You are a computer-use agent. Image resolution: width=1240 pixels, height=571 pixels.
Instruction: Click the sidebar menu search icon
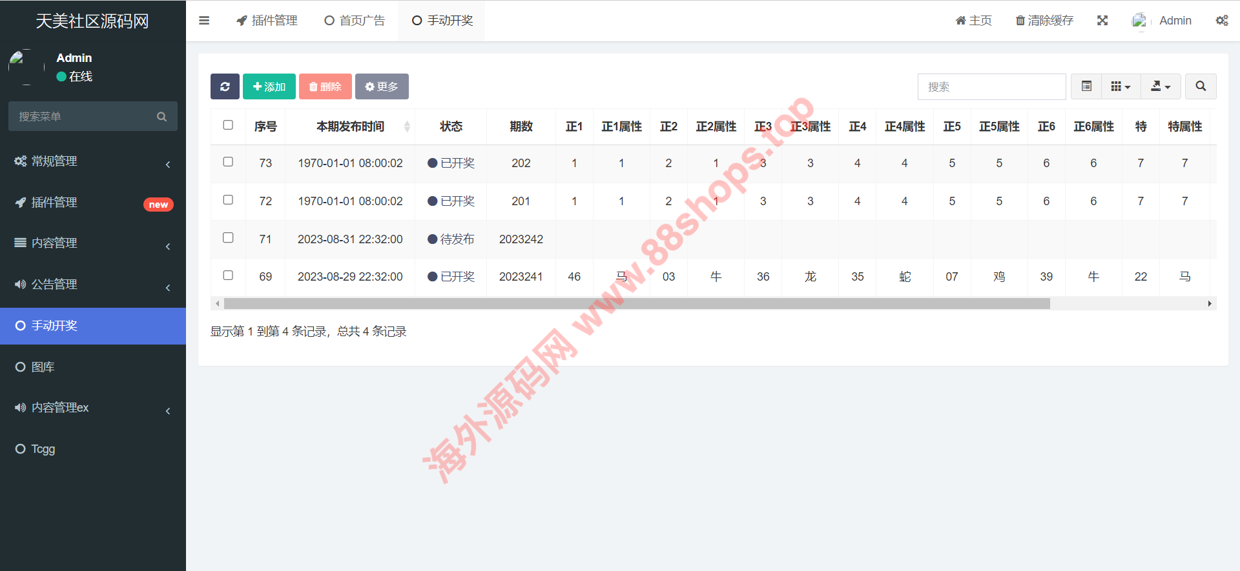(x=161, y=117)
